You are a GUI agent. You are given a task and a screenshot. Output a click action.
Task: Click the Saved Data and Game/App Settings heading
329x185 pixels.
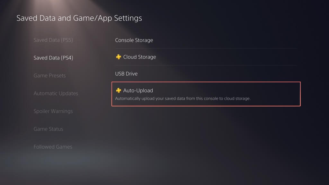pyautogui.click(x=79, y=18)
